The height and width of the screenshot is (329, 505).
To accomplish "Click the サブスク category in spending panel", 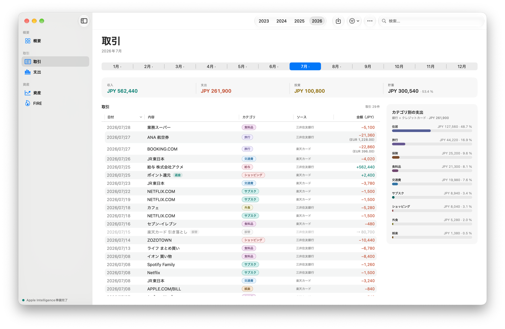I will (432, 195).
